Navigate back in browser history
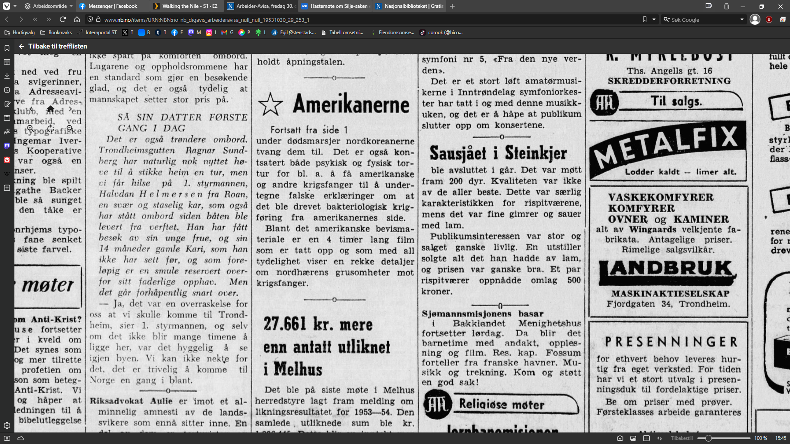This screenshot has height=444, width=790. 7,19
